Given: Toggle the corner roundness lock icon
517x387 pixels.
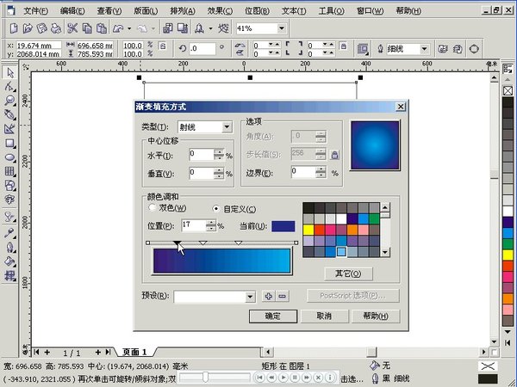Looking at the screenshot, I should pos(343,46).
